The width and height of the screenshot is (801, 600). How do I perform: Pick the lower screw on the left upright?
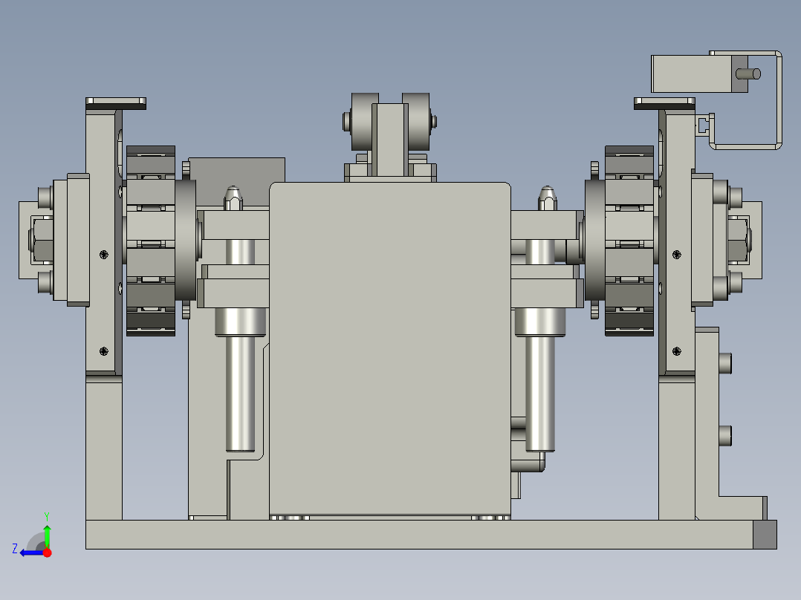pyautogui.click(x=104, y=350)
